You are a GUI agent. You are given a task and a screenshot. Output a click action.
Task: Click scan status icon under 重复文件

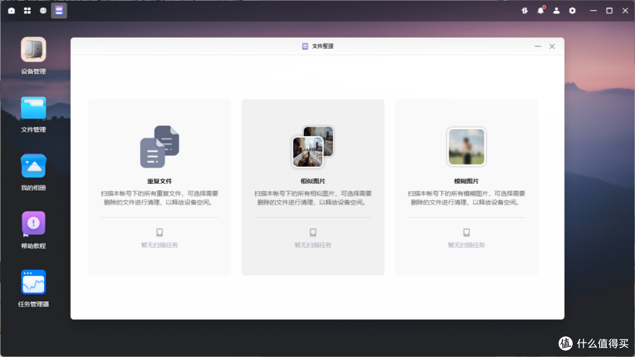tap(159, 232)
